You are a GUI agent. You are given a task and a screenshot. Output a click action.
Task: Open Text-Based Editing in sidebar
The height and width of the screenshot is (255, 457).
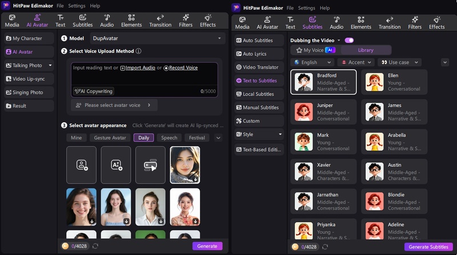point(259,149)
